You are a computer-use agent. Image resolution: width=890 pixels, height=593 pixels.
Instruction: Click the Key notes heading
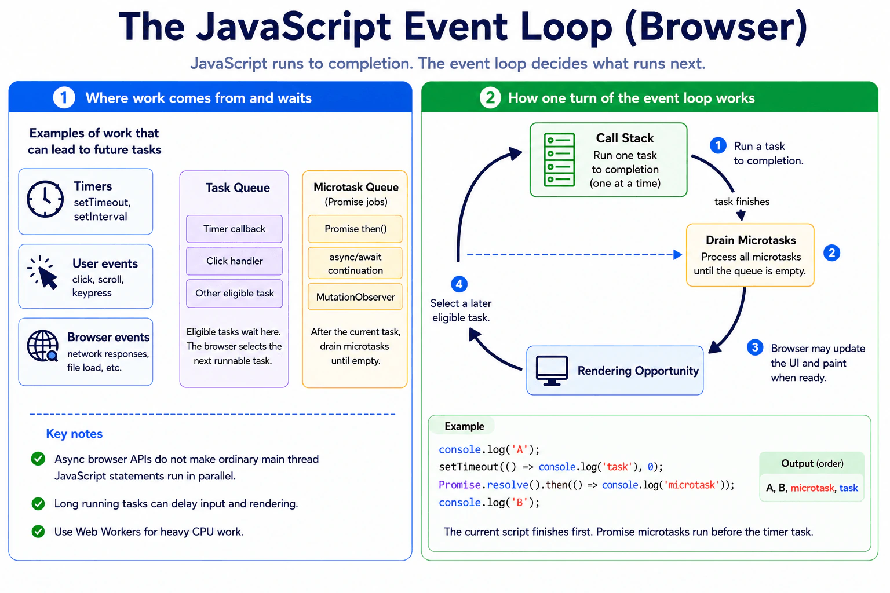click(x=74, y=434)
